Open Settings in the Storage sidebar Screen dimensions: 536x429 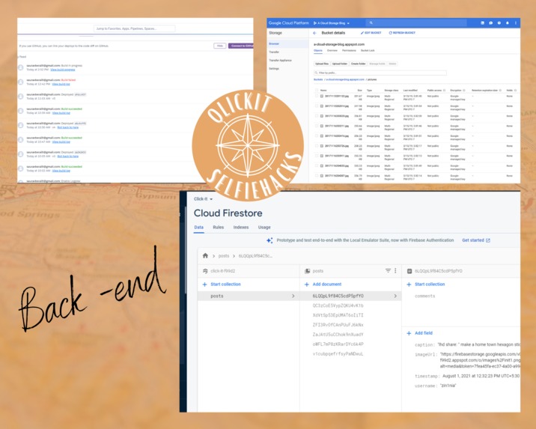coord(274,68)
